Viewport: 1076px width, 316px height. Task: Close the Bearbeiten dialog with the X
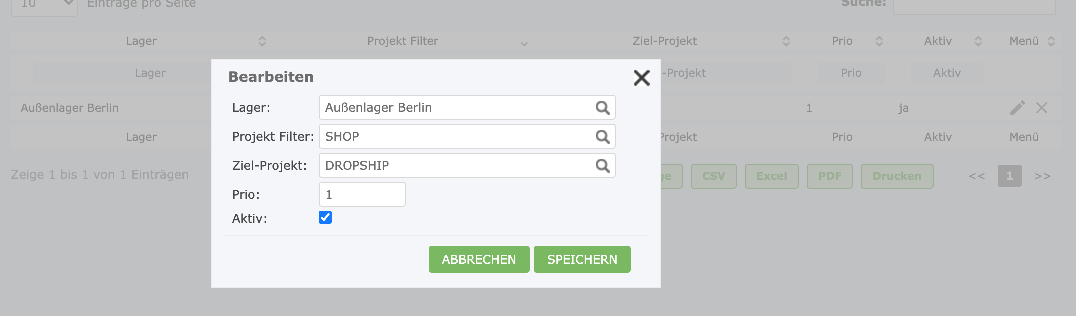641,78
